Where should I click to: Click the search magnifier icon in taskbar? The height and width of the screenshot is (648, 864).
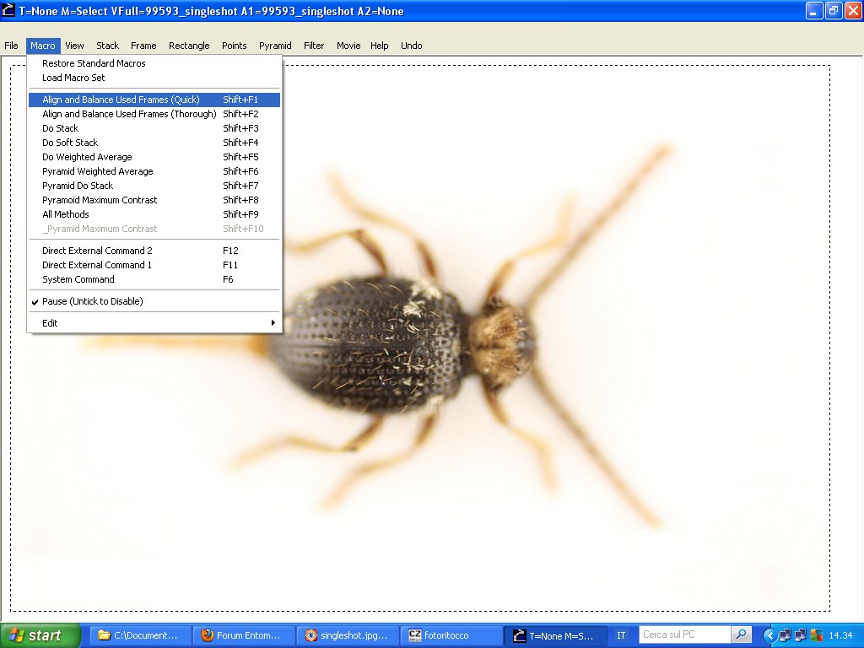741,634
